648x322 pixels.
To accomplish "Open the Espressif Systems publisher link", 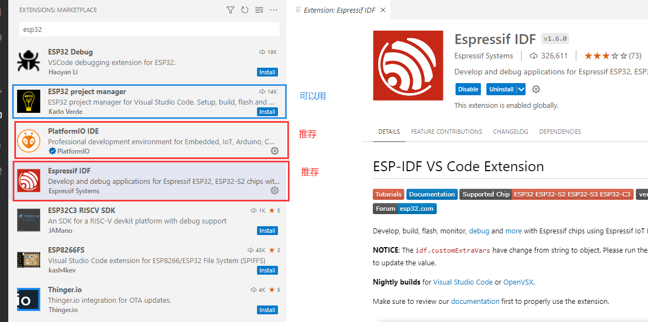I will point(484,56).
